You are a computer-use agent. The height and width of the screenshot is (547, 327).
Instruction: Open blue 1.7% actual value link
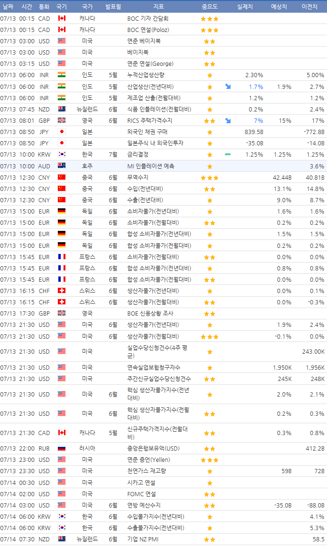click(256, 87)
